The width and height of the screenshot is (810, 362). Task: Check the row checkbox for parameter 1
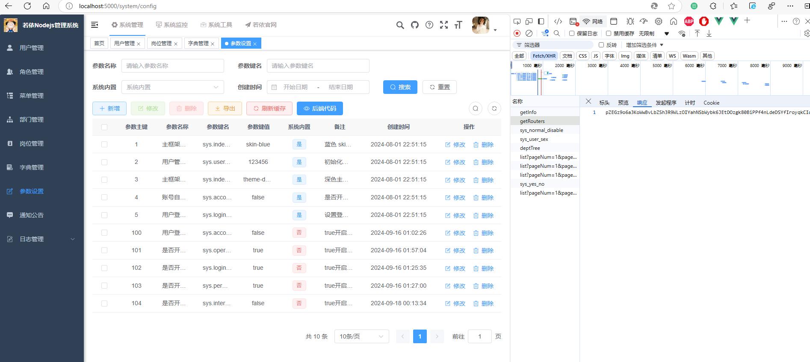104,144
